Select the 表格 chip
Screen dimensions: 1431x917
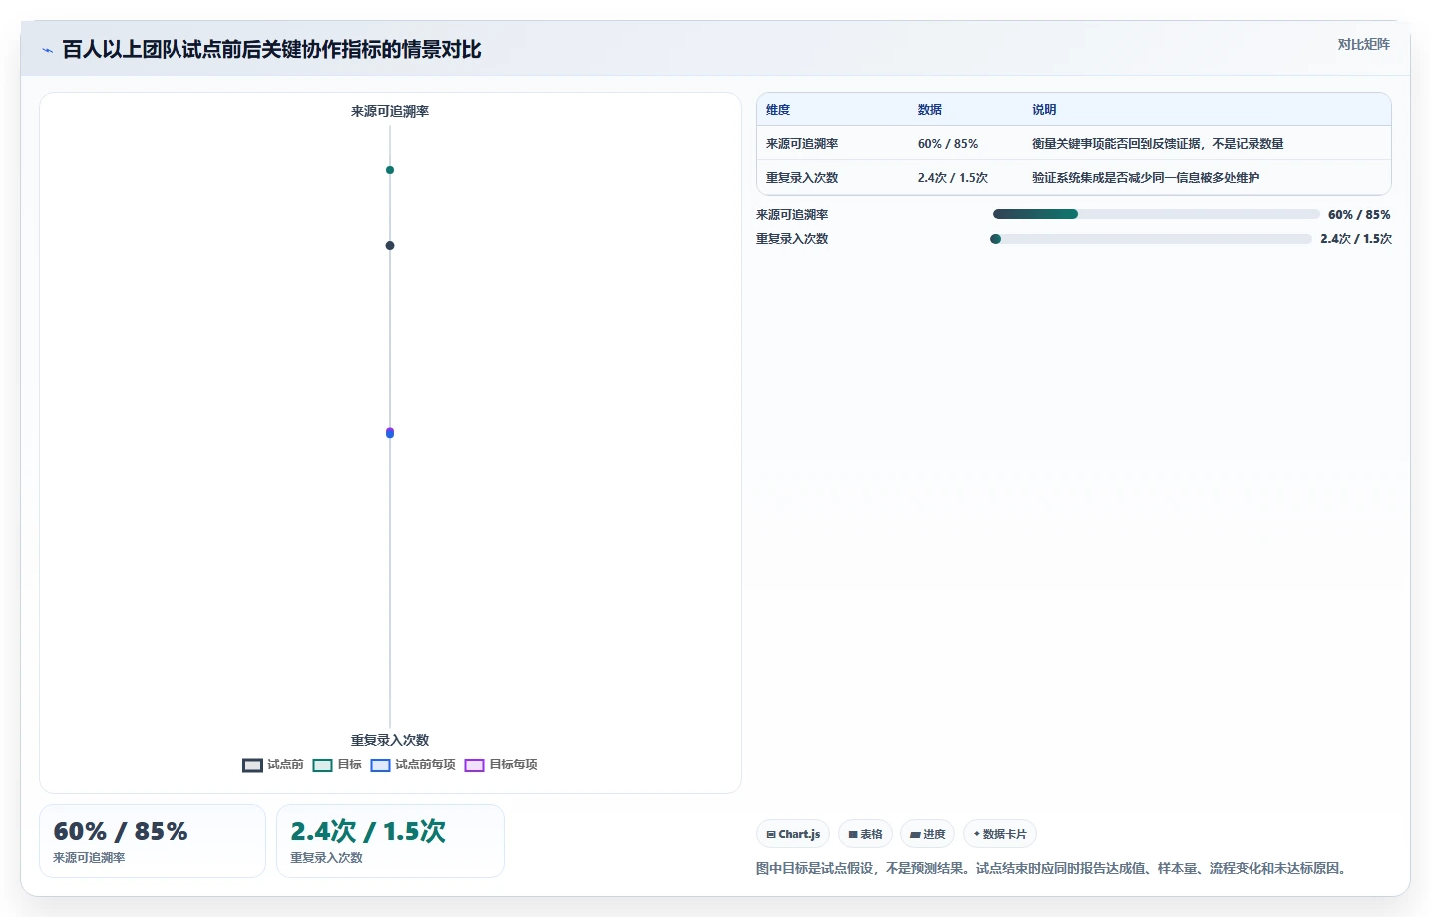(865, 834)
